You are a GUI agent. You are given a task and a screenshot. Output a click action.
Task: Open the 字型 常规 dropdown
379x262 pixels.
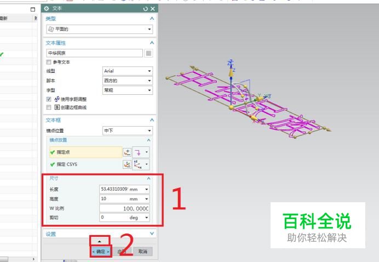tap(128, 90)
